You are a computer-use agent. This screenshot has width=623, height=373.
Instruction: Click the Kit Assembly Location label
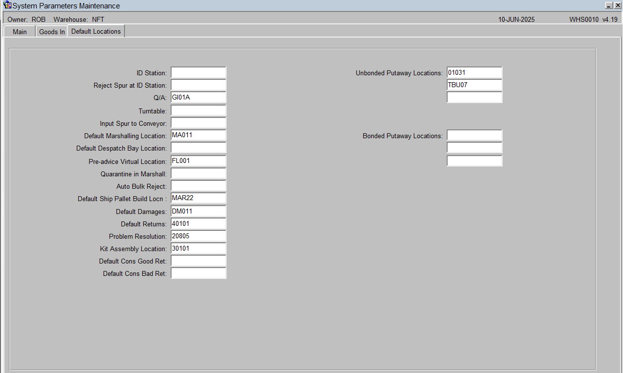133,249
